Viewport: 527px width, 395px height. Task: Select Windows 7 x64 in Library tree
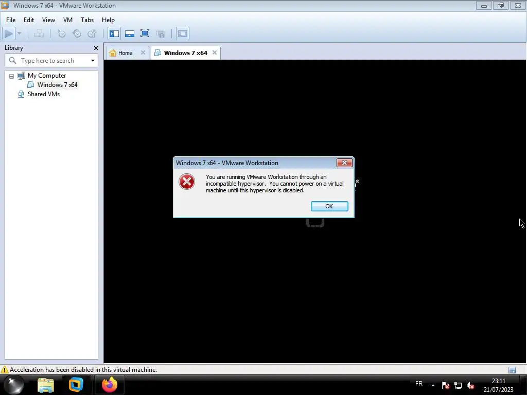click(57, 85)
